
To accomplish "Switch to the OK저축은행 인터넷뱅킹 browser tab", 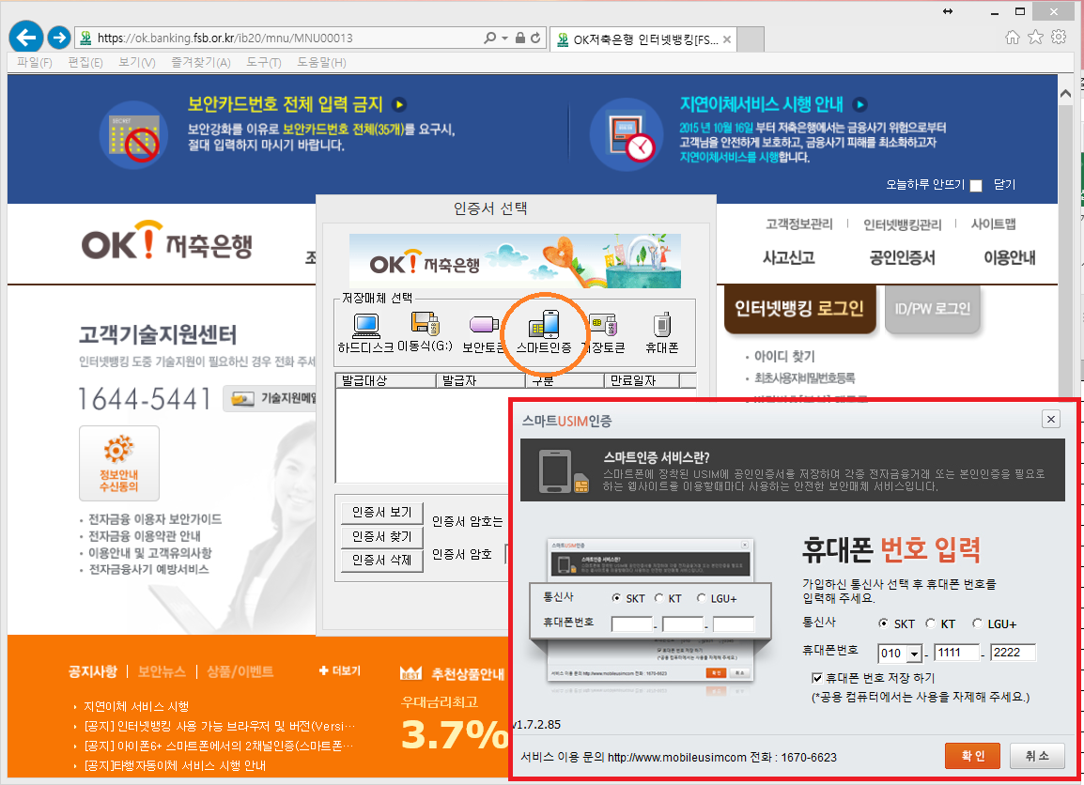I will click(x=639, y=38).
